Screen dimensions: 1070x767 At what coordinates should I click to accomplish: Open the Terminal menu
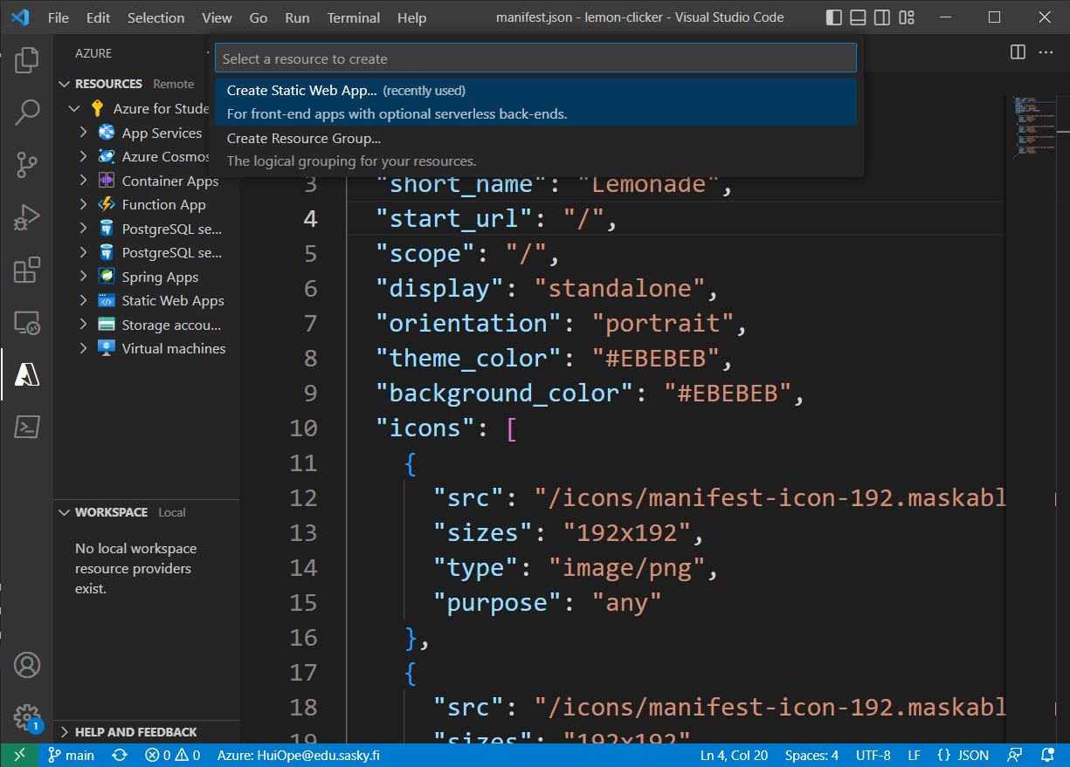(x=354, y=17)
